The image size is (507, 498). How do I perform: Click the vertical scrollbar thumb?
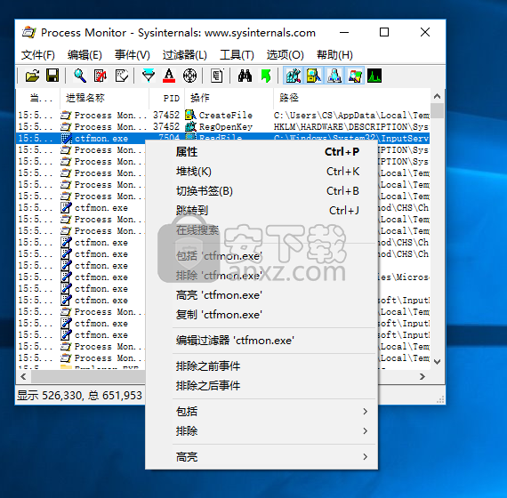click(437, 111)
